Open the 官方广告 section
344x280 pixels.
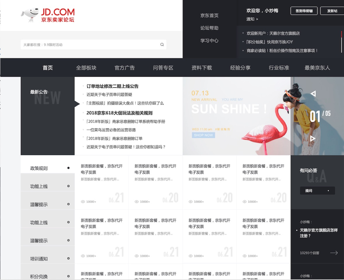click(x=124, y=68)
